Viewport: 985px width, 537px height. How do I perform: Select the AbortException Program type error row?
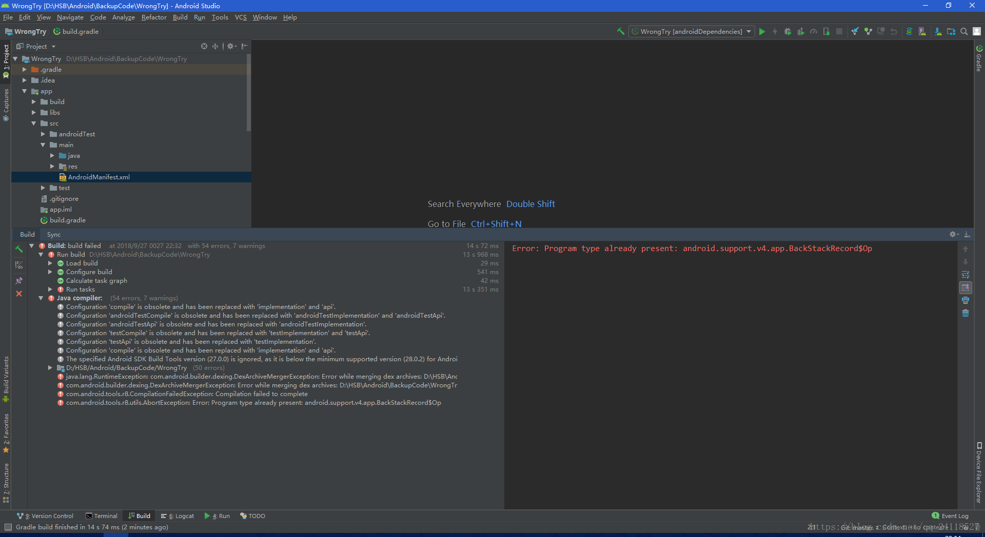point(253,403)
